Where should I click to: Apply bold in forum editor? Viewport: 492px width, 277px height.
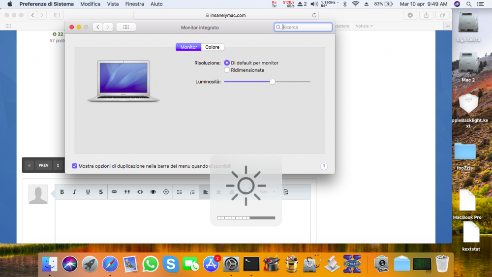[62, 192]
